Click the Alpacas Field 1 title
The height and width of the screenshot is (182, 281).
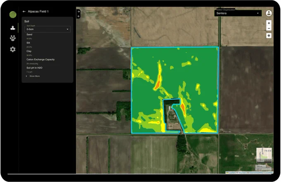(38, 12)
